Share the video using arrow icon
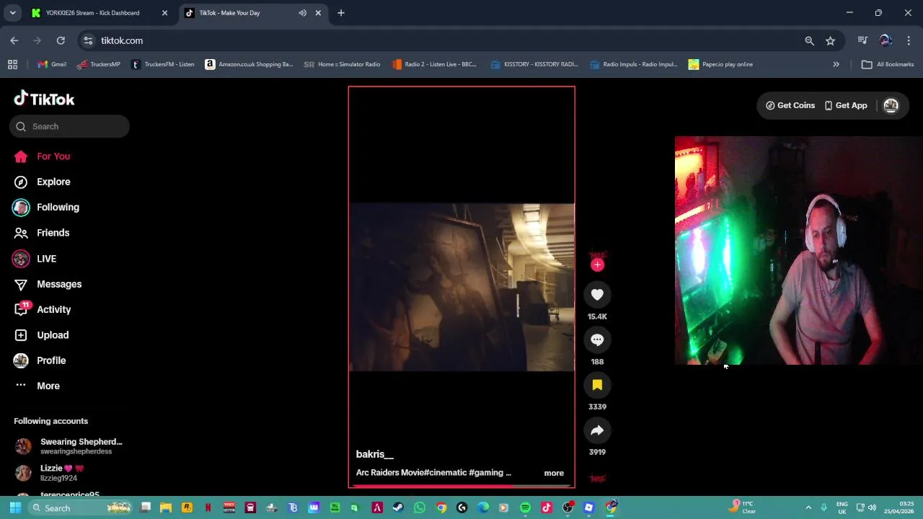Image resolution: width=923 pixels, height=519 pixels. pos(597,430)
